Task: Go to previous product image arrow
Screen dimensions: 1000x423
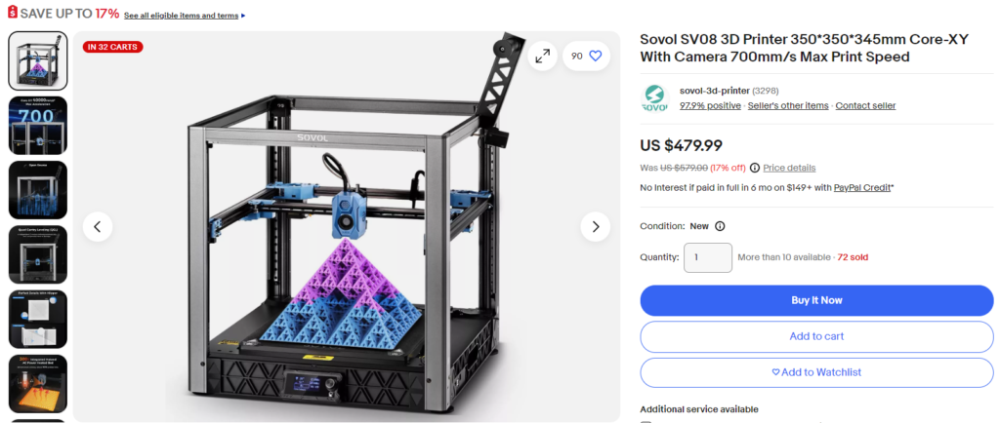Action: pos(98,226)
